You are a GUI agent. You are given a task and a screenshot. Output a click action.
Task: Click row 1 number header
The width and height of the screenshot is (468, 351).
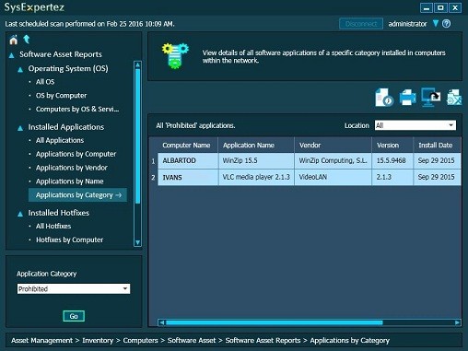click(x=153, y=161)
